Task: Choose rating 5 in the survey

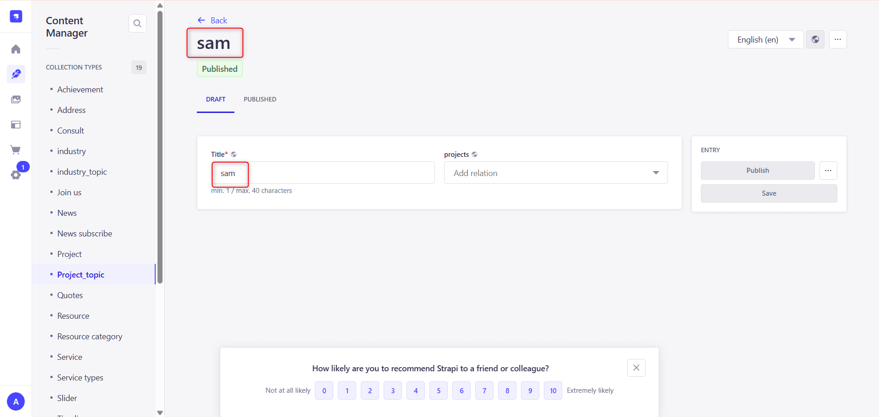Action: (x=439, y=390)
